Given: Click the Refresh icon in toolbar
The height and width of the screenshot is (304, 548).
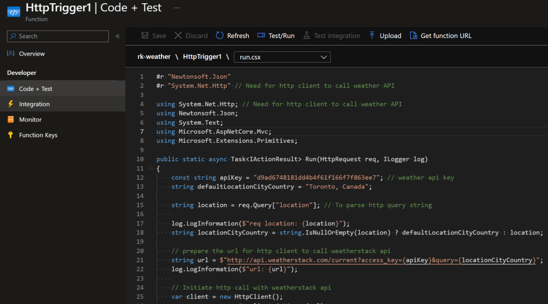Looking at the screenshot, I should (220, 36).
